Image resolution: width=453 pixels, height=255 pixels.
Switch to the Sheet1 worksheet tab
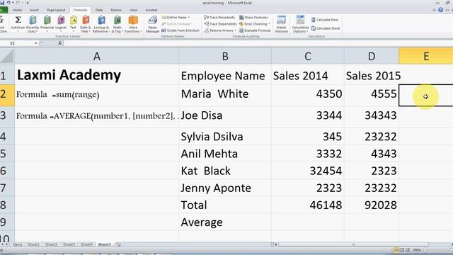[33, 244]
